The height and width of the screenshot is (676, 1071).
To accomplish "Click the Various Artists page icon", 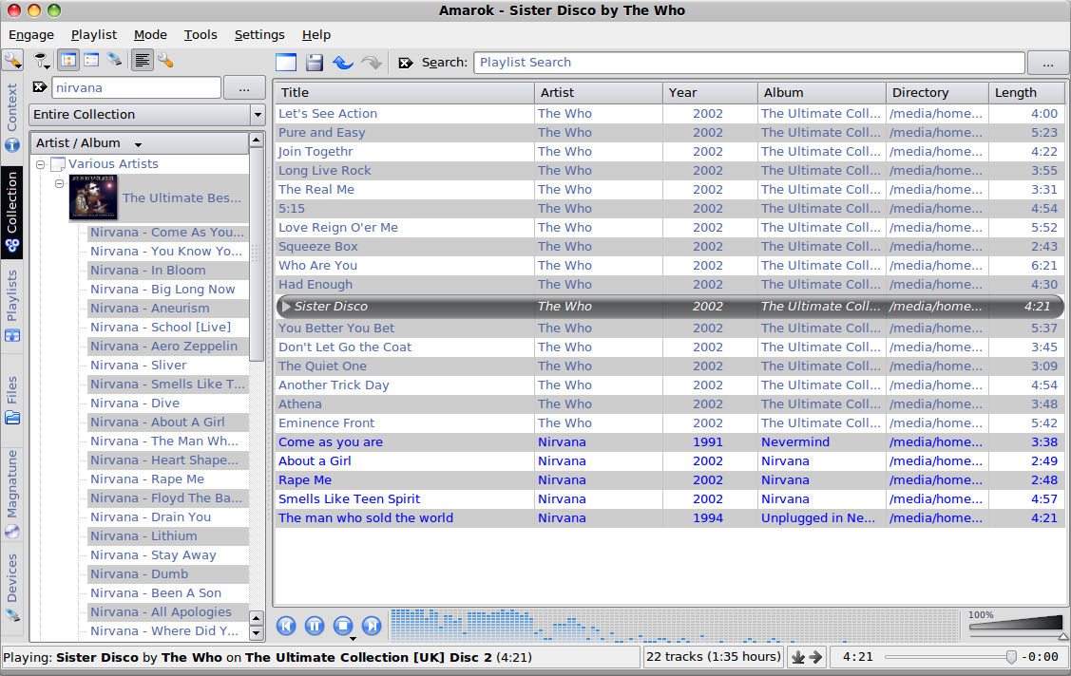I will tap(58, 164).
